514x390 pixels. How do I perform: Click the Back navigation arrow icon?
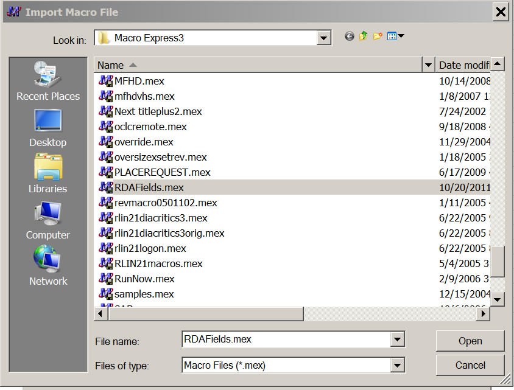tap(349, 37)
